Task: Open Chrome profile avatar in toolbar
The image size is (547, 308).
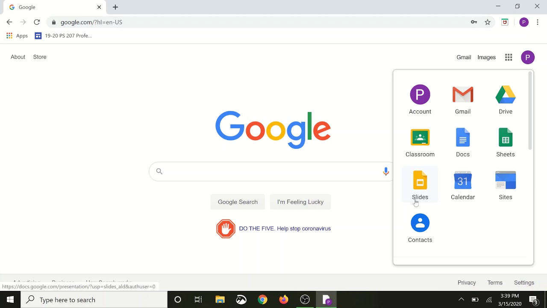Action: 524,22
